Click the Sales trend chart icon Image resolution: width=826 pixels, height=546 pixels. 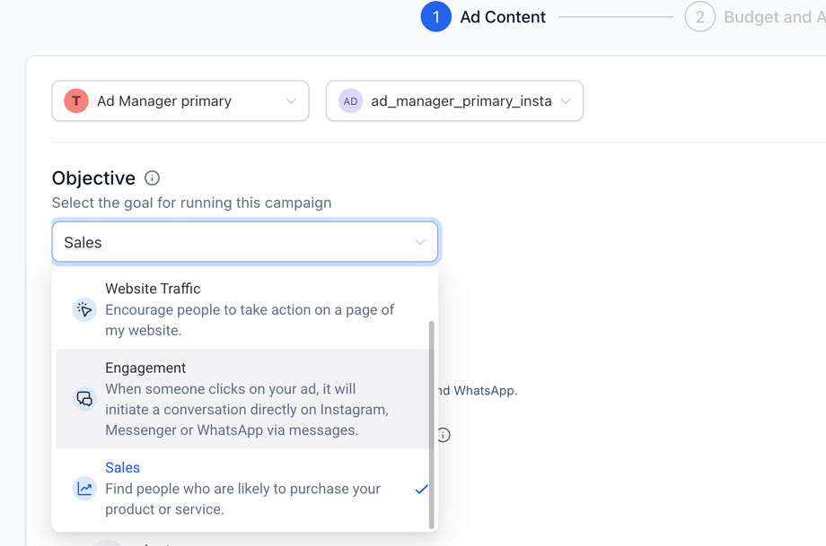click(84, 489)
